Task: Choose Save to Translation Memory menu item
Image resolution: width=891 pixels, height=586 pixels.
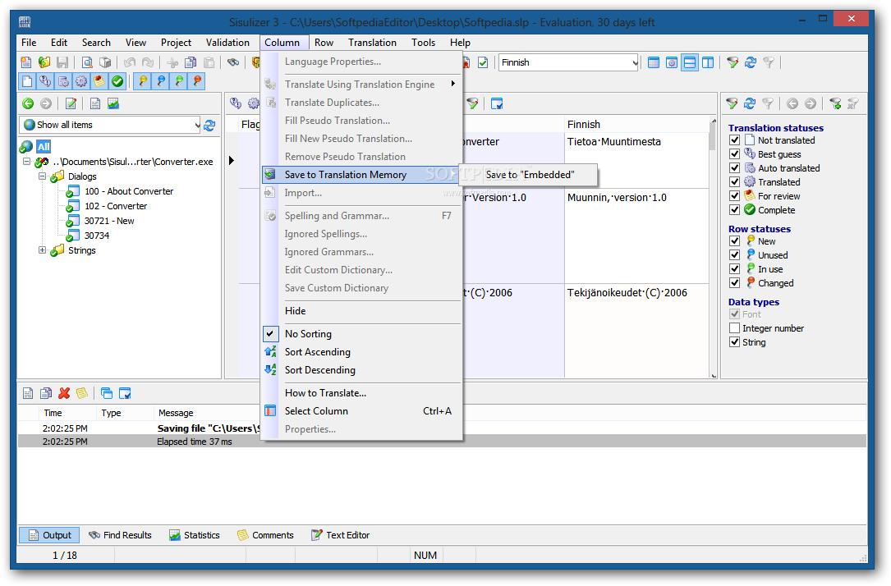Action: click(361, 175)
